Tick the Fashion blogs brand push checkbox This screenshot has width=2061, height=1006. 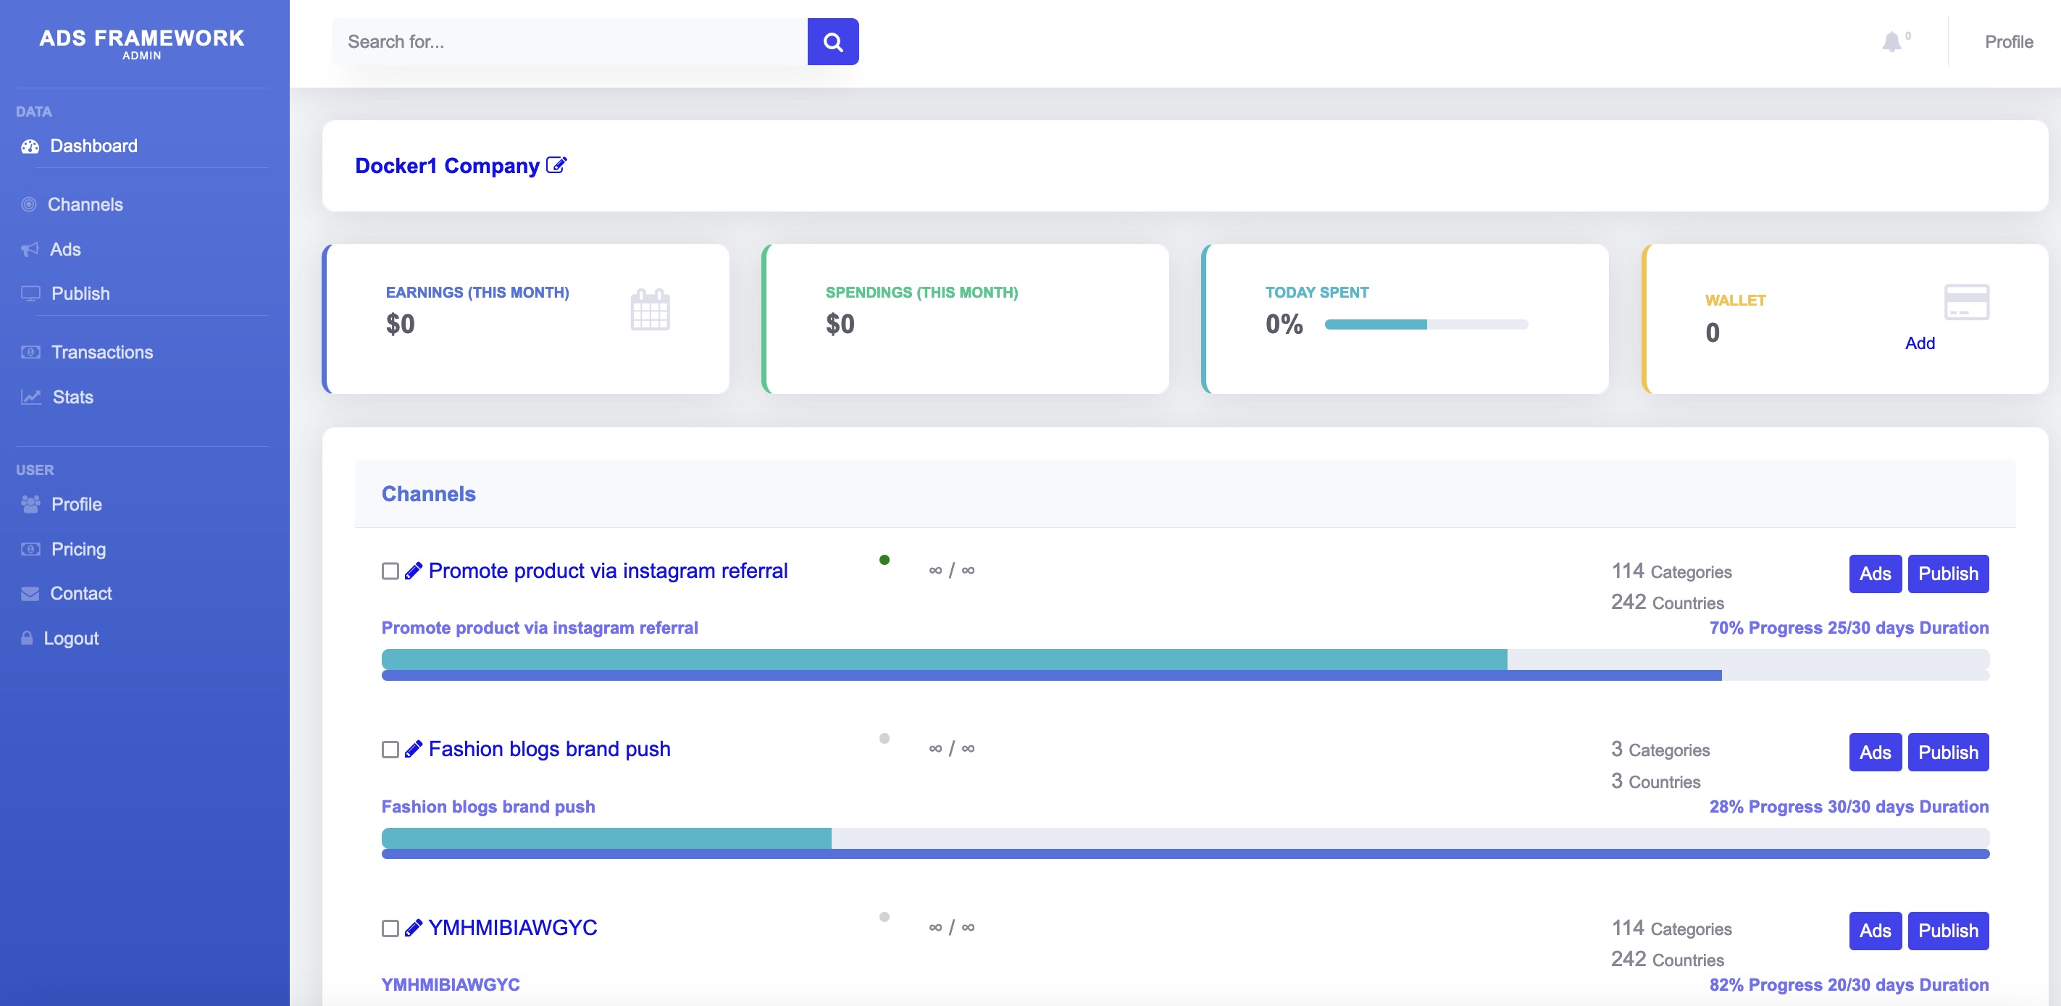390,750
